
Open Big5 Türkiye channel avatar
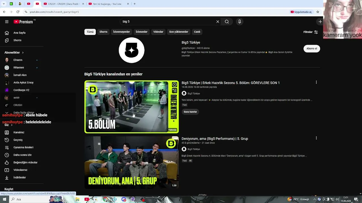pos(132,50)
